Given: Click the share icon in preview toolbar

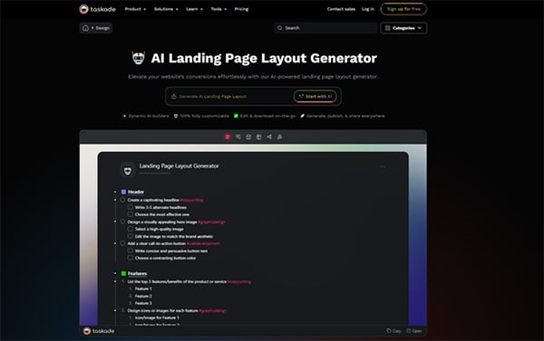Looking at the screenshot, I should (x=269, y=137).
